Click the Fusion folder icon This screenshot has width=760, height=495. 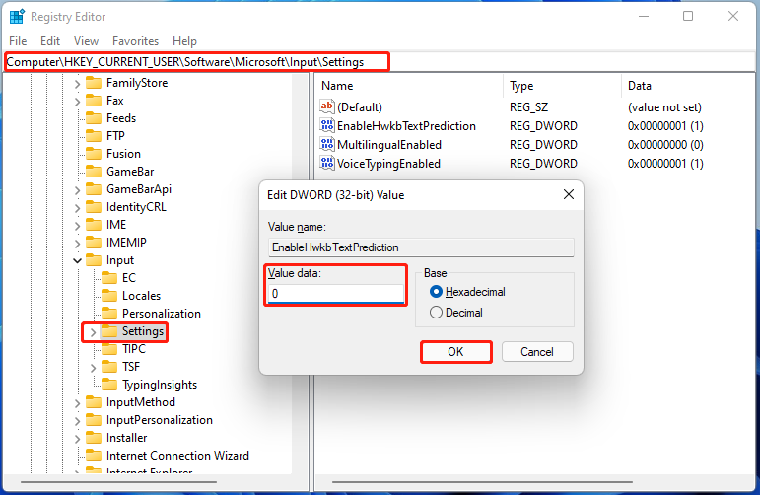[x=94, y=154]
